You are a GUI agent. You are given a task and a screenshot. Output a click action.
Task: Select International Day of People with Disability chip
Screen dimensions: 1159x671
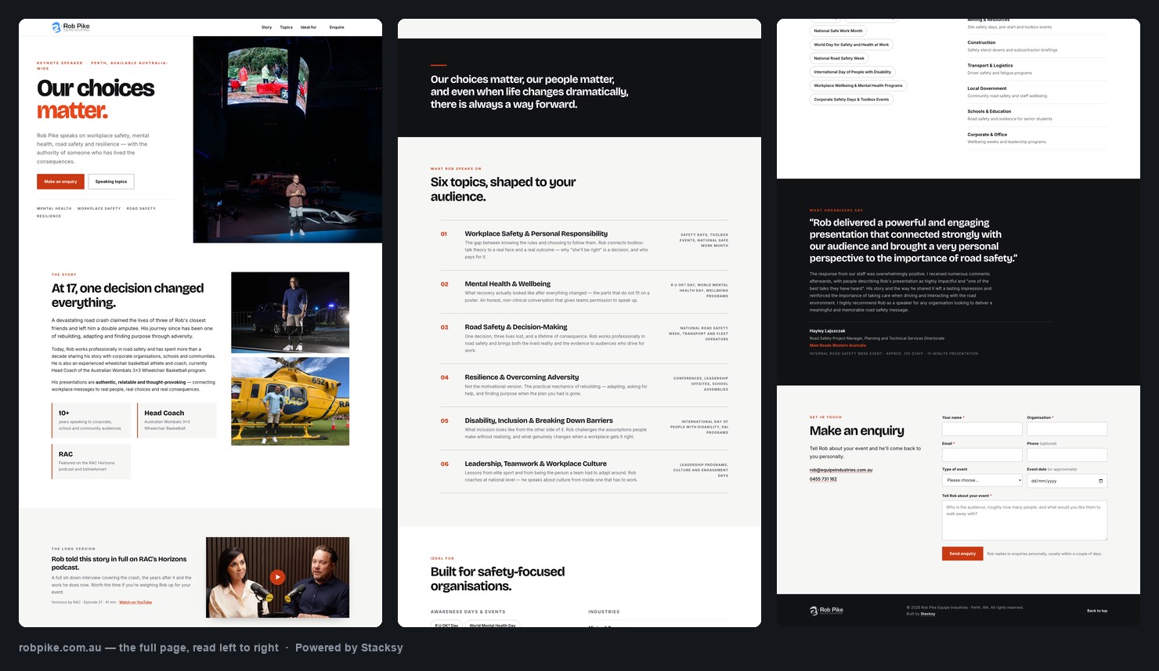pyautogui.click(x=852, y=72)
